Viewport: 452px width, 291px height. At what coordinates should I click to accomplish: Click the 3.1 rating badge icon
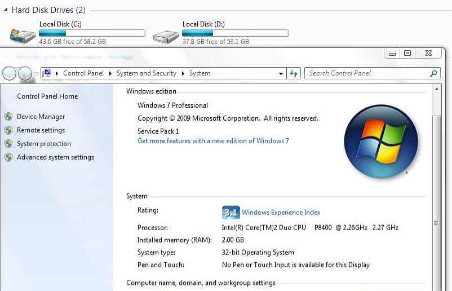[231, 213]
